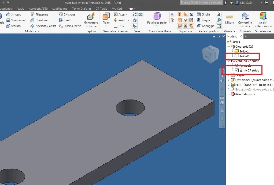
Task: Select the Elimina faccia tool
Action: point(70,26)
